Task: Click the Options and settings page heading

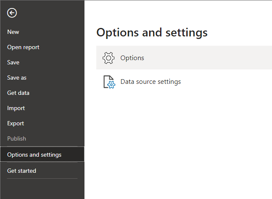Action: pyautogui.click(x=152, y=33)
